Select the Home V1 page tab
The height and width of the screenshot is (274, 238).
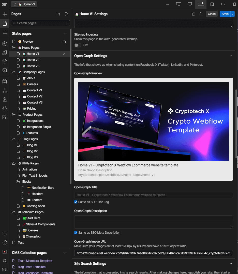tap(24, 4)
